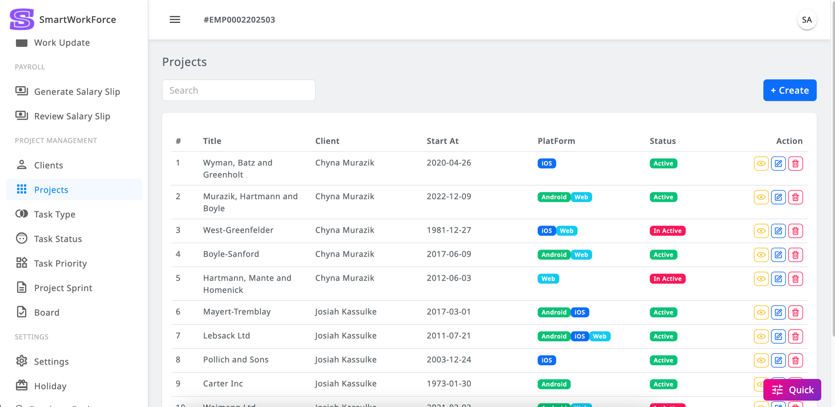View details of Hartmann, Mante and Homenick

[x=761, y=279]
